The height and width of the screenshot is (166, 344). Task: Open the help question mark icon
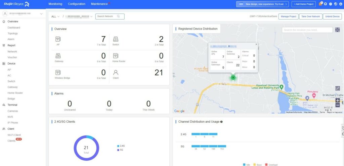(x=330, y=4)
